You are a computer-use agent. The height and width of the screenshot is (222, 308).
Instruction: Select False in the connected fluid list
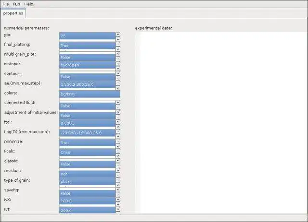[x=88, y=106]
